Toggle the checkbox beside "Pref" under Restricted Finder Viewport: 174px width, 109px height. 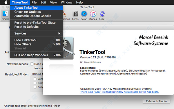(35, 87)
